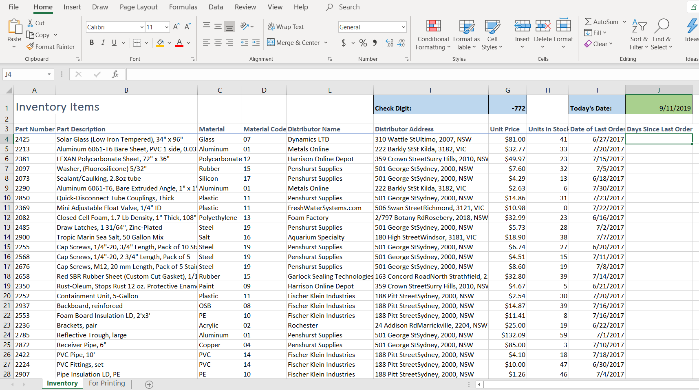Click the Percent Style icon
The width and height of the screenshot is (699, 390).
click(363, 43)
